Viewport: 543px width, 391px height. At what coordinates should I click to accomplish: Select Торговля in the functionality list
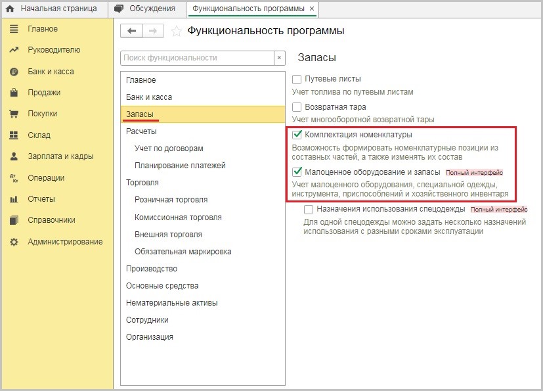(x=203, y=183)
